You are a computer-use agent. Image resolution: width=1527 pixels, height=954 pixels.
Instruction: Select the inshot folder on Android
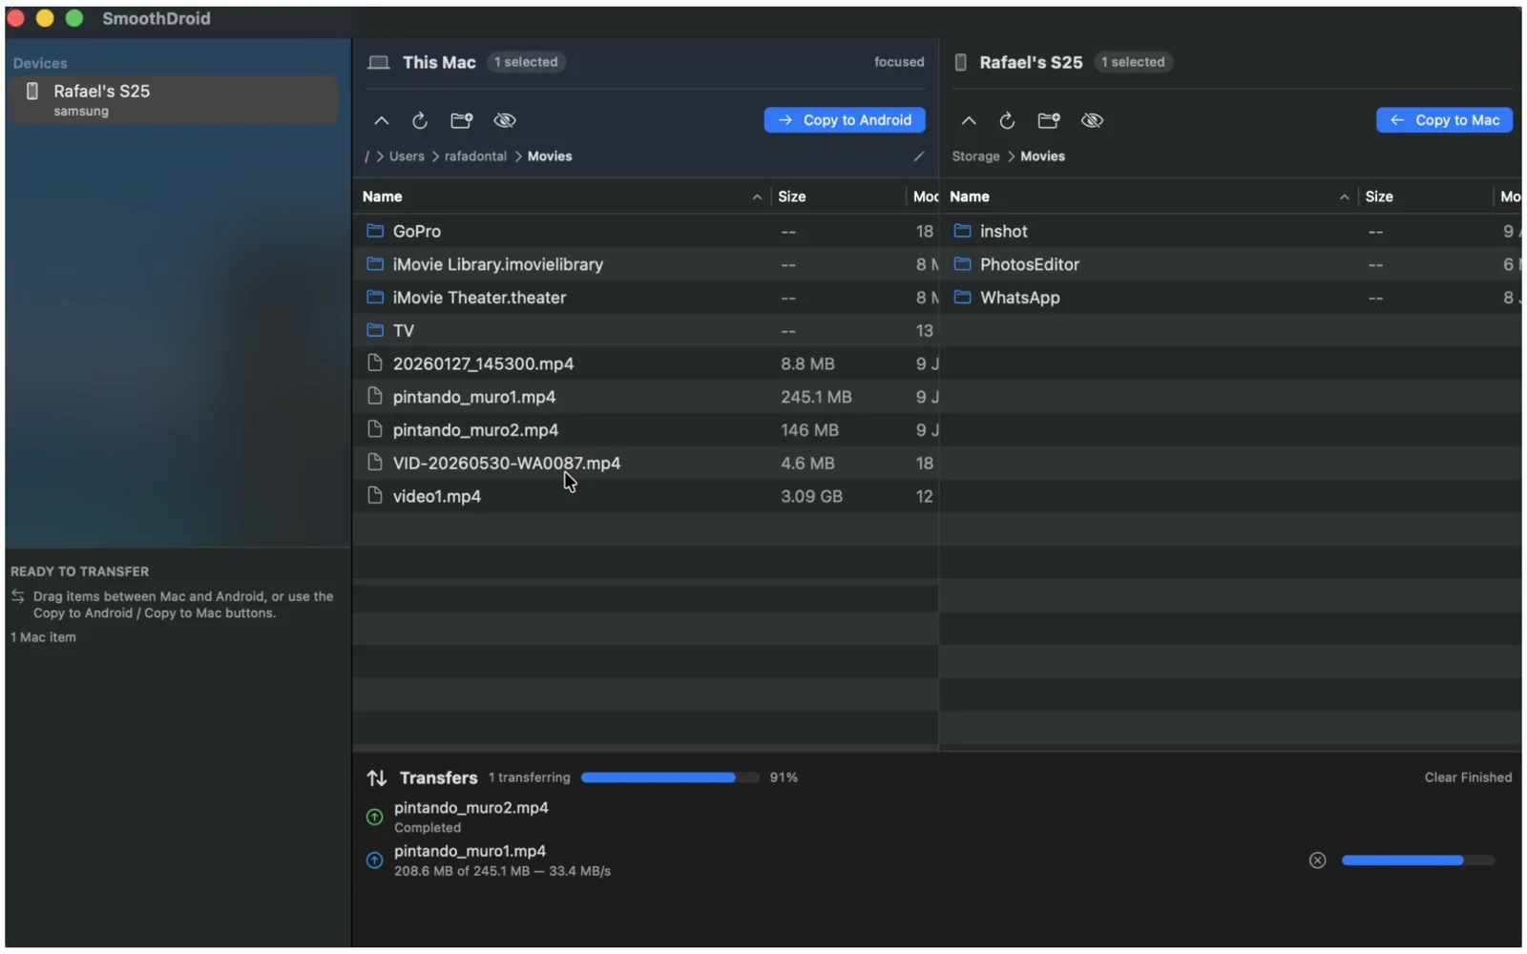coord(1231,232)
